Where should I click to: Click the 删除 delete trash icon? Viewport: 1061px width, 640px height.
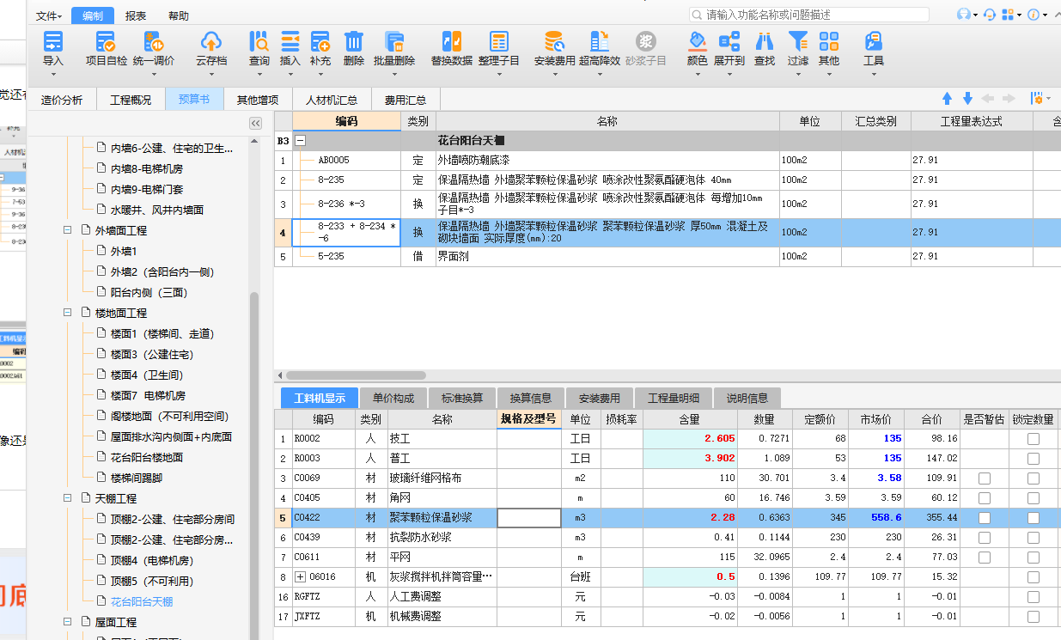tap(353, 41)
